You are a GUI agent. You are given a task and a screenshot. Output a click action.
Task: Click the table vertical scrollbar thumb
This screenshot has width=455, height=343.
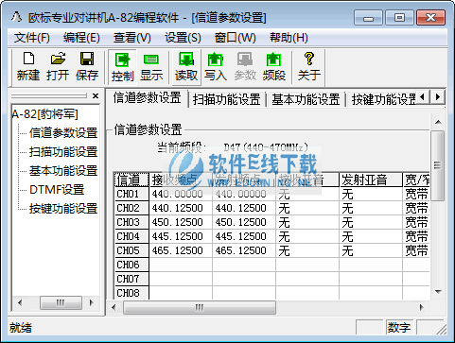[438, 165]
